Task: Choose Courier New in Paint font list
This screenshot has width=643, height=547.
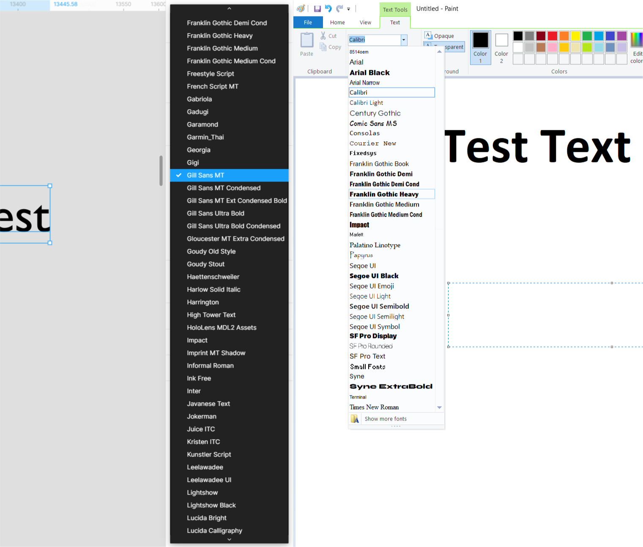Action: (x=391, y=143)
